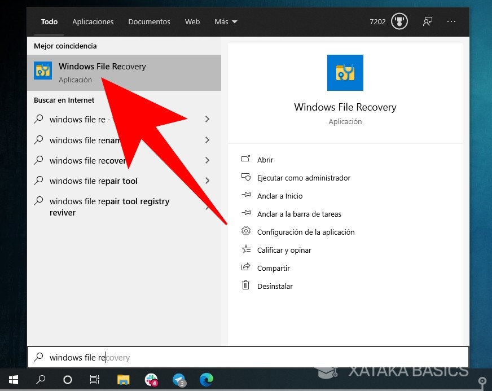Click the feedback person icon in search header
Viewport: 492px width, 391px height.
click(427, 21)
